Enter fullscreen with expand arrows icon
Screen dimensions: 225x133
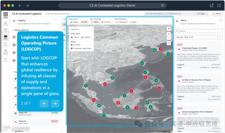tap(219, 5)
